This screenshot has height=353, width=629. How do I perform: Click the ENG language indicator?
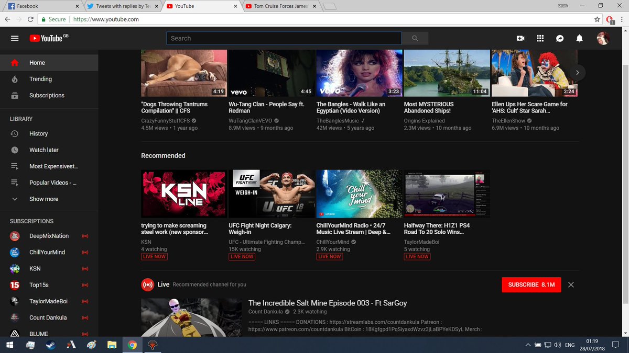coord(570,345)
